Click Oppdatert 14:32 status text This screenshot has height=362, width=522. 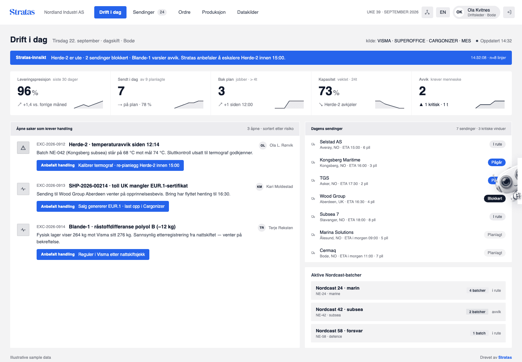click(496, 41)
